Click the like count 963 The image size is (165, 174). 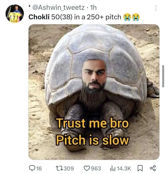pyautogui.click(x=96, y=168)
